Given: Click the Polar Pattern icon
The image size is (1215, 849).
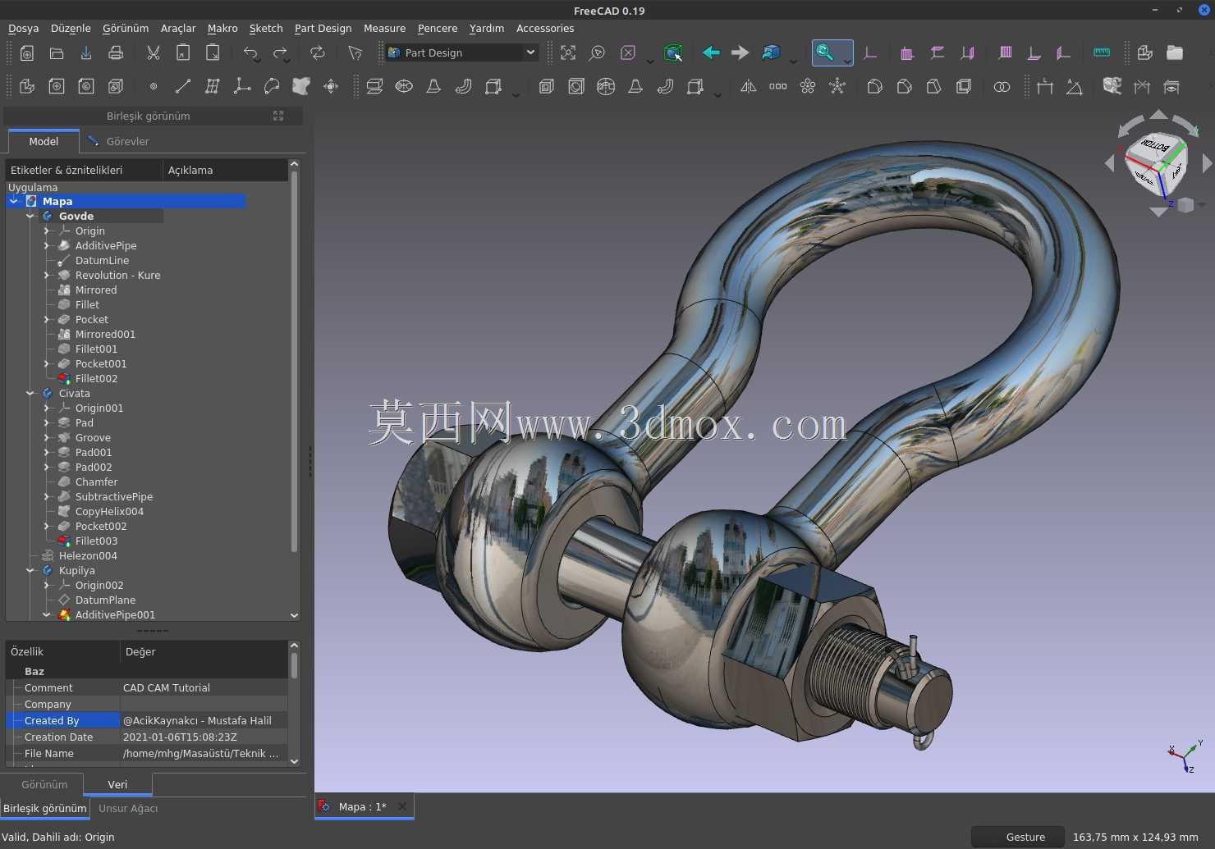Looking at the screenshot, I should pos(808,86).
